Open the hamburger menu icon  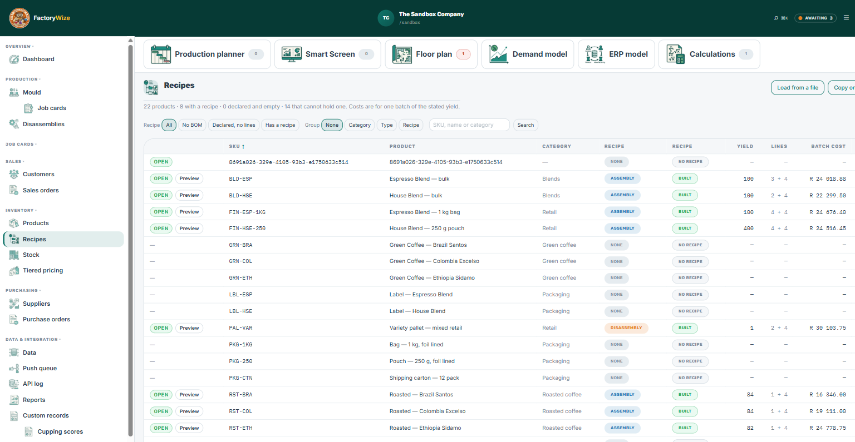pyautogui.click(x=846, y=18)
